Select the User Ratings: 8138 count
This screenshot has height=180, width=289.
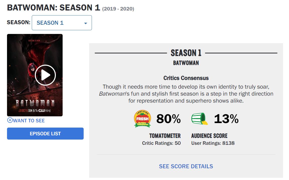pyautogui.click(x=213, y=143)
